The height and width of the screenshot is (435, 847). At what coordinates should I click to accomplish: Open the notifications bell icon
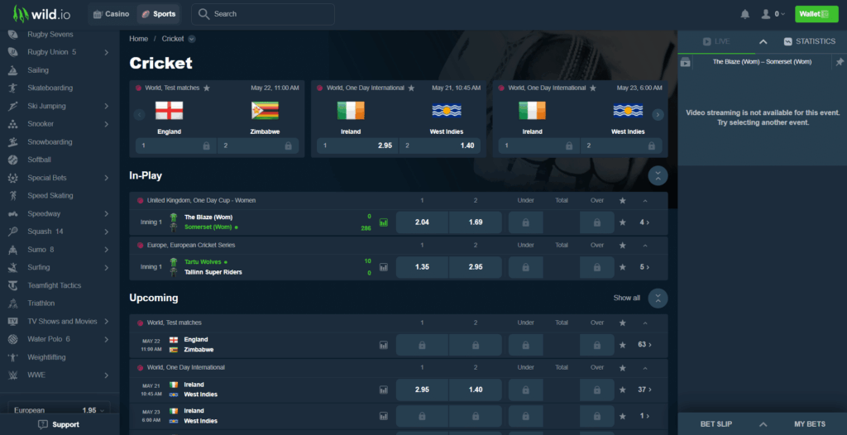click(745, 14)
